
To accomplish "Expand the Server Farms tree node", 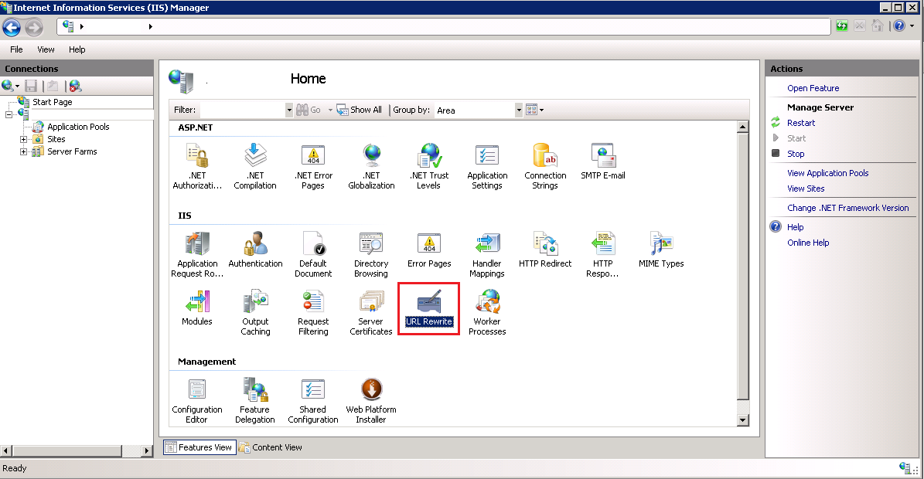I will pos(23,152).
